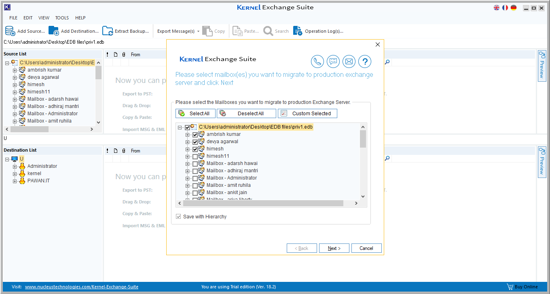Uncheck the himesh mailbox checkbox
This screenshot has width=550, height=294.
pyautogui.click(x=195, y=149)
